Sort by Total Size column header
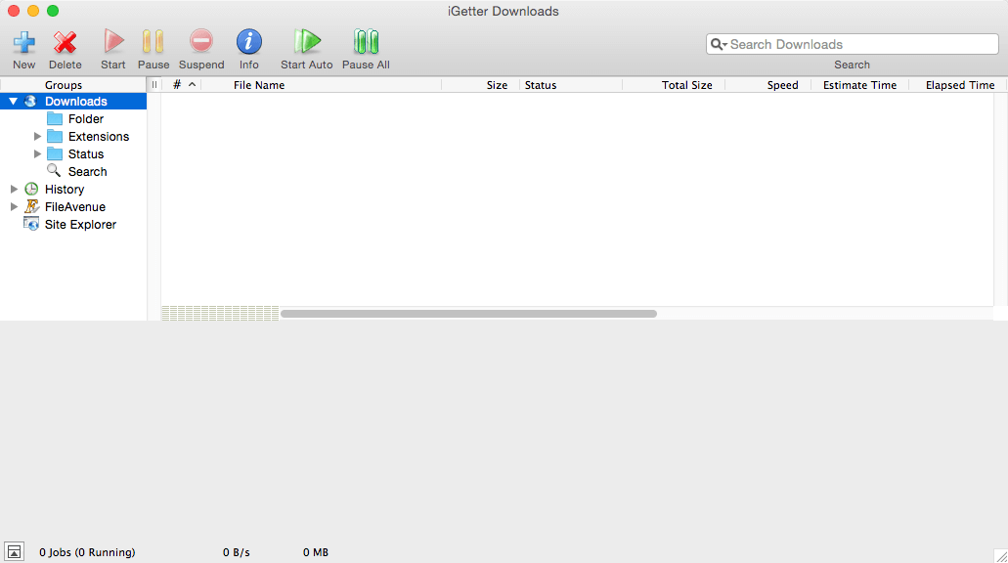Viewport: 1008px width, 563px height. (674, 85)
